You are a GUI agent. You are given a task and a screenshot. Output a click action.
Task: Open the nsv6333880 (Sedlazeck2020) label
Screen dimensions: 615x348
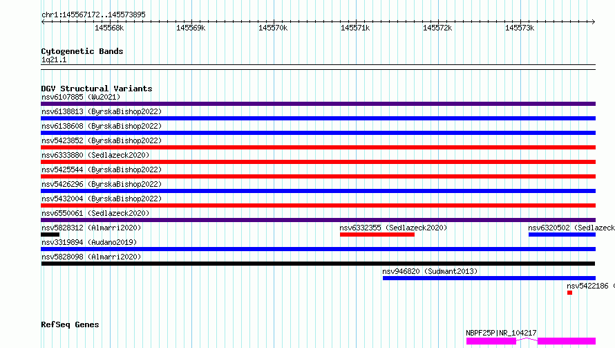coord(95,155)
